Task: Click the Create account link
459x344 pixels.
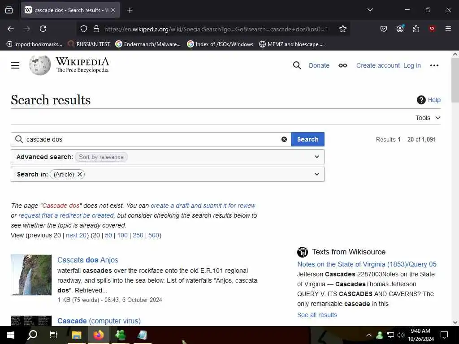Action: (x=378, y=65)
